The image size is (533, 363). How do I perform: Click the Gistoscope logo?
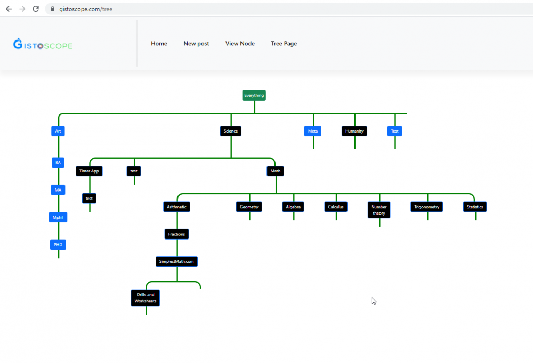point(43,44)
